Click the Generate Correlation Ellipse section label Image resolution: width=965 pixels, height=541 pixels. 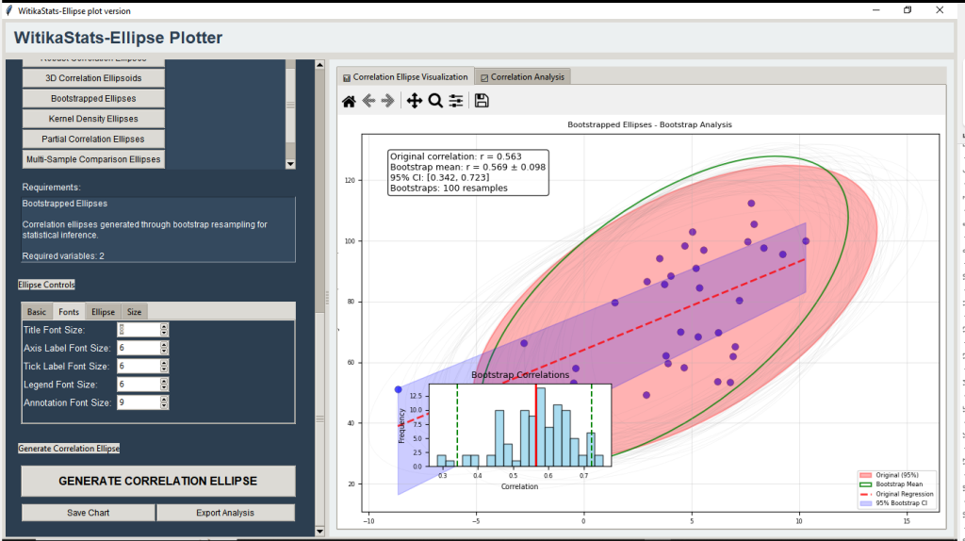point(69,449)
